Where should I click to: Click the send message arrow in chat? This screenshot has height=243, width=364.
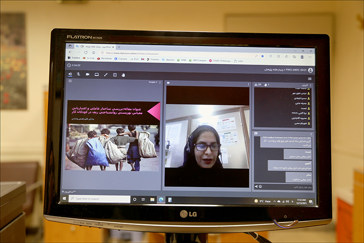[x=255, y=187]
